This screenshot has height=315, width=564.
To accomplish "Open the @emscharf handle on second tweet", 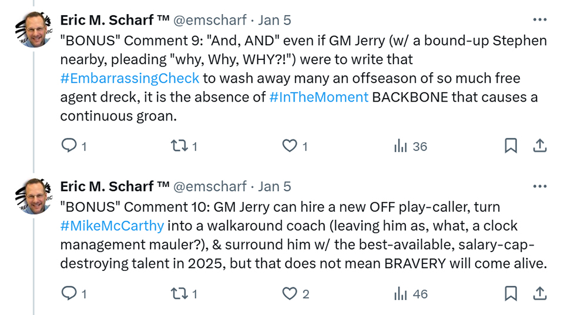I will [x=210, y=186].
